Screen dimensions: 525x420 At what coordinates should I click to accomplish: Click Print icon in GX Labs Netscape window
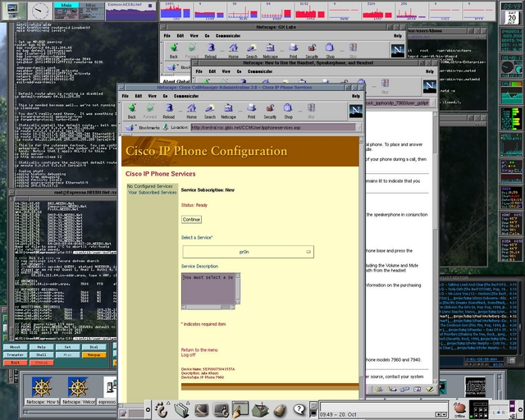coord(294,51)
